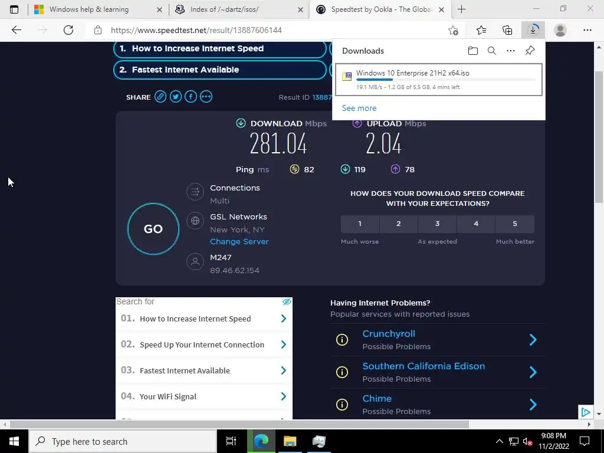
Task: Open the Chime link
Action: [x=377, y=398]
